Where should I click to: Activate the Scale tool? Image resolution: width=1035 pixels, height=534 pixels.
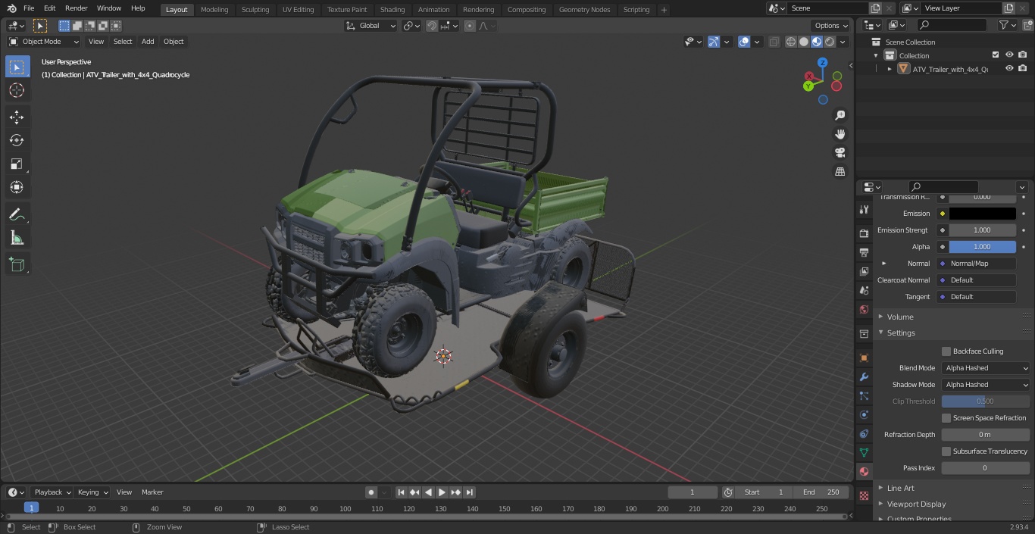click(x=17, y=164)
